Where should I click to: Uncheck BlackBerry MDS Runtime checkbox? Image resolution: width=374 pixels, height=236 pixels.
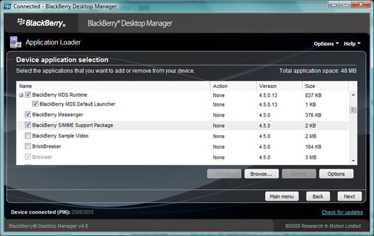click(x=28, y=94)
